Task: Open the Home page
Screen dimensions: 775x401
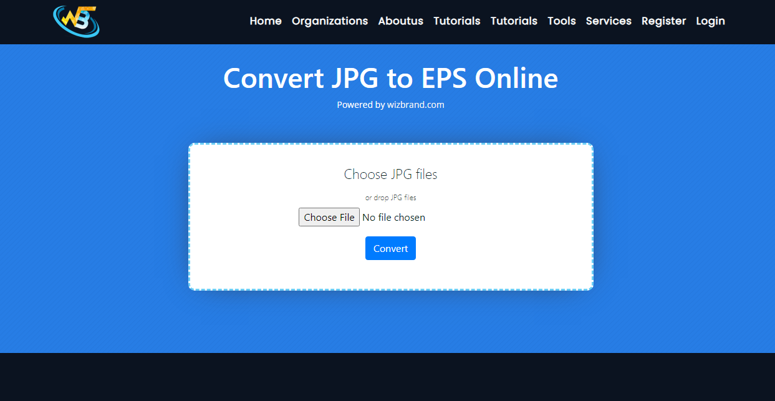Action: click(x=266, y=21)
